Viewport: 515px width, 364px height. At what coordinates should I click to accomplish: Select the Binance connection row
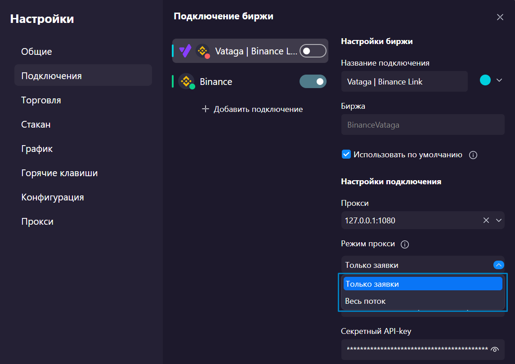(250, 81)
